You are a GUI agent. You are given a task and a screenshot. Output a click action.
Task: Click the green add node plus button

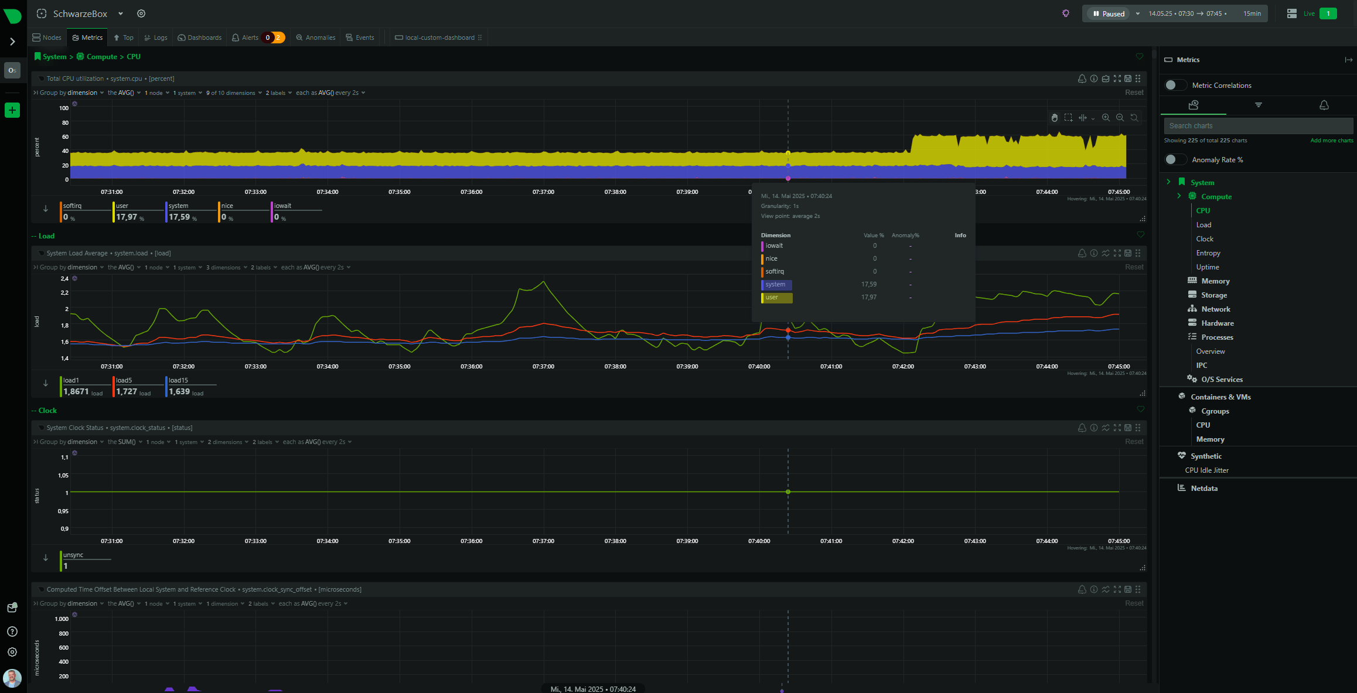click(x=12, y=110)
